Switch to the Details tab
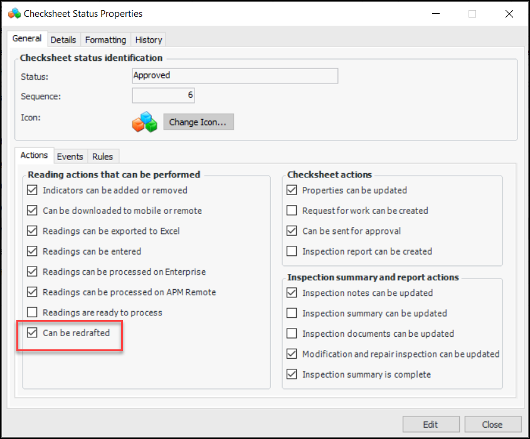 click(63, 40)
